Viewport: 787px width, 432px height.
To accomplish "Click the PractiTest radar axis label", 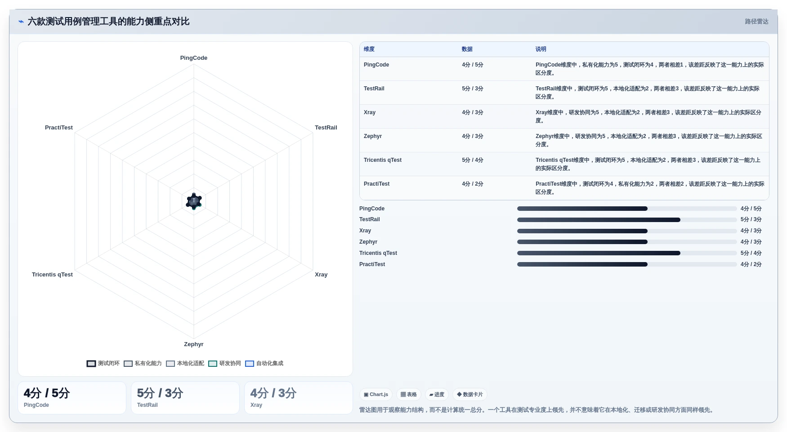I will [x=59, y=128].
